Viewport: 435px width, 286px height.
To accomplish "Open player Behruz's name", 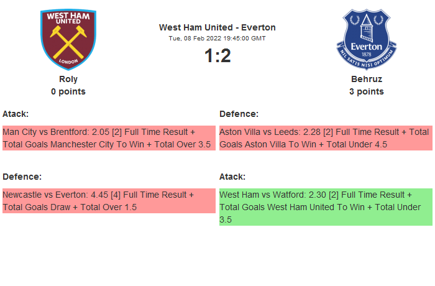I will coord(366,79).
